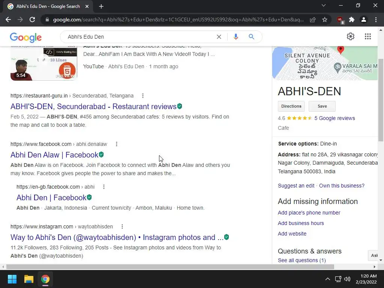Open Chrome's three-dot menu
This screenshot has height=288, width=384.
pos(376,19)
